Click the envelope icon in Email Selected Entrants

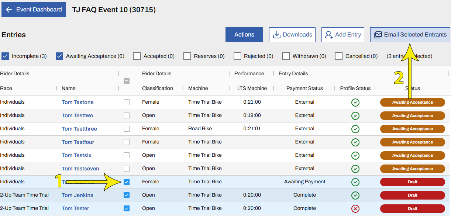pos(378,35)
